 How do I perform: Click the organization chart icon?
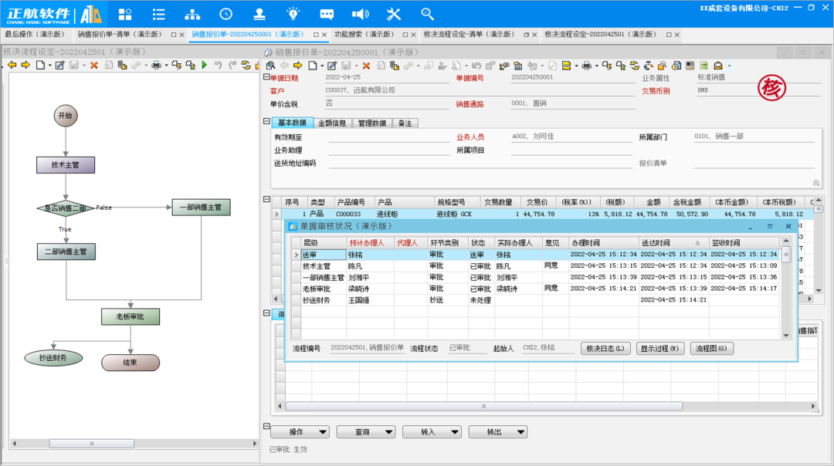click(192, 14)
